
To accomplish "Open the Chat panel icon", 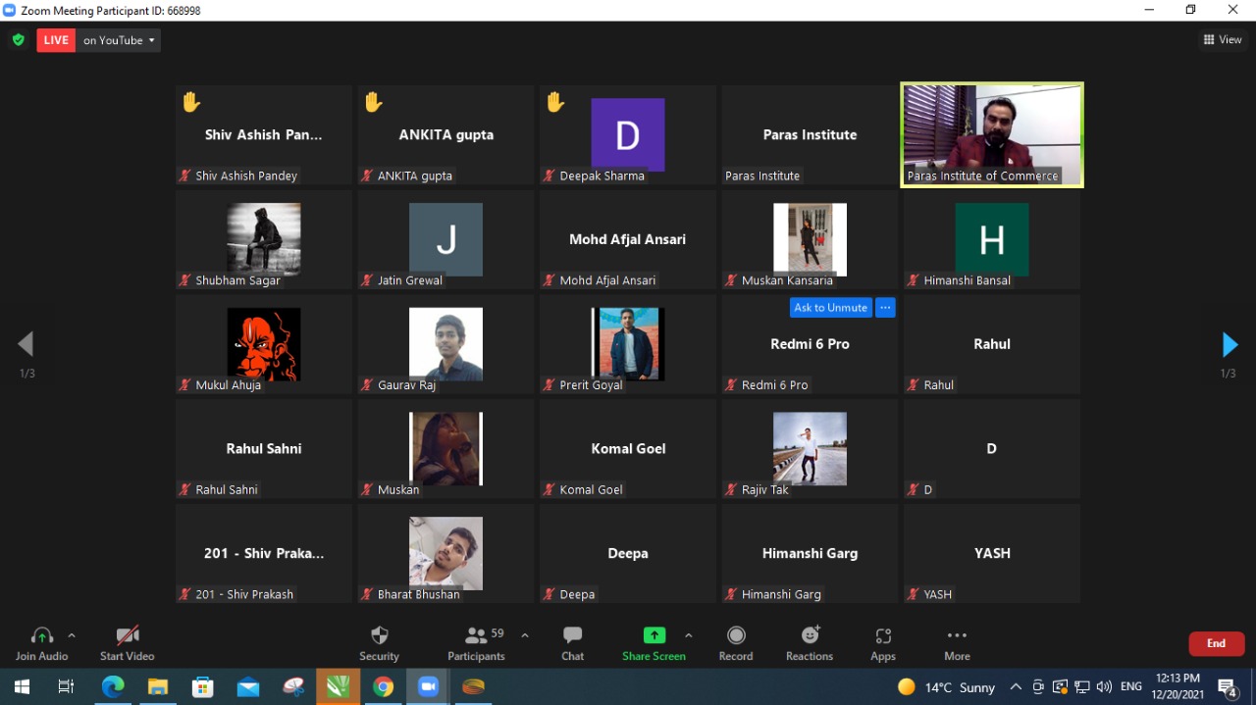I will coord(573,635).
